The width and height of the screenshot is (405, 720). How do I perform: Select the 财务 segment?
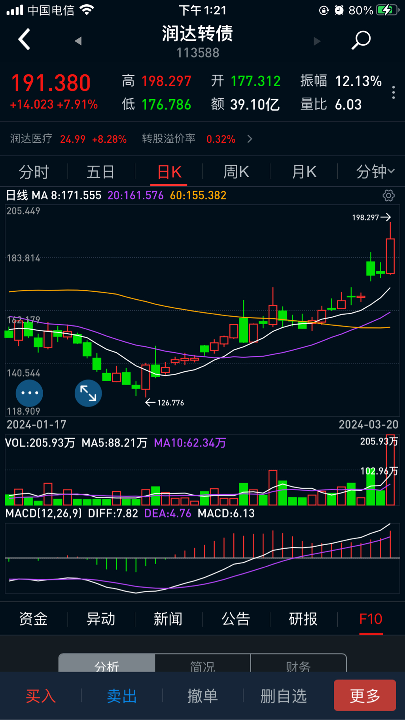pyautogui.click(x=299, y=663)
